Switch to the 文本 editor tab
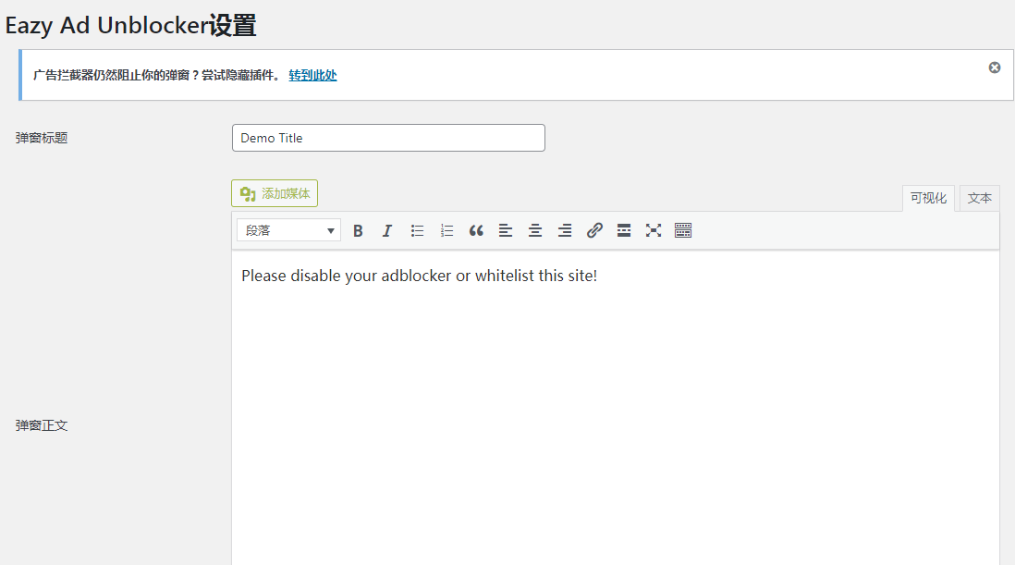 pos(979,198)
